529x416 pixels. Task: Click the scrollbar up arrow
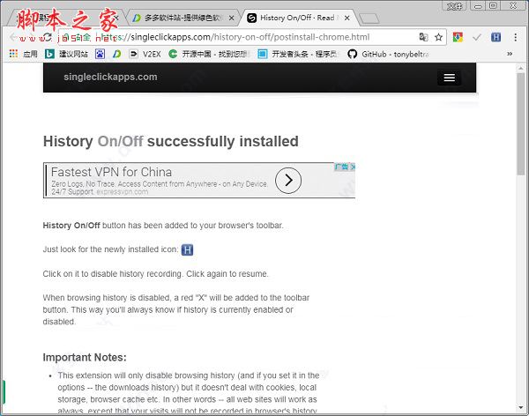[521, 68]
